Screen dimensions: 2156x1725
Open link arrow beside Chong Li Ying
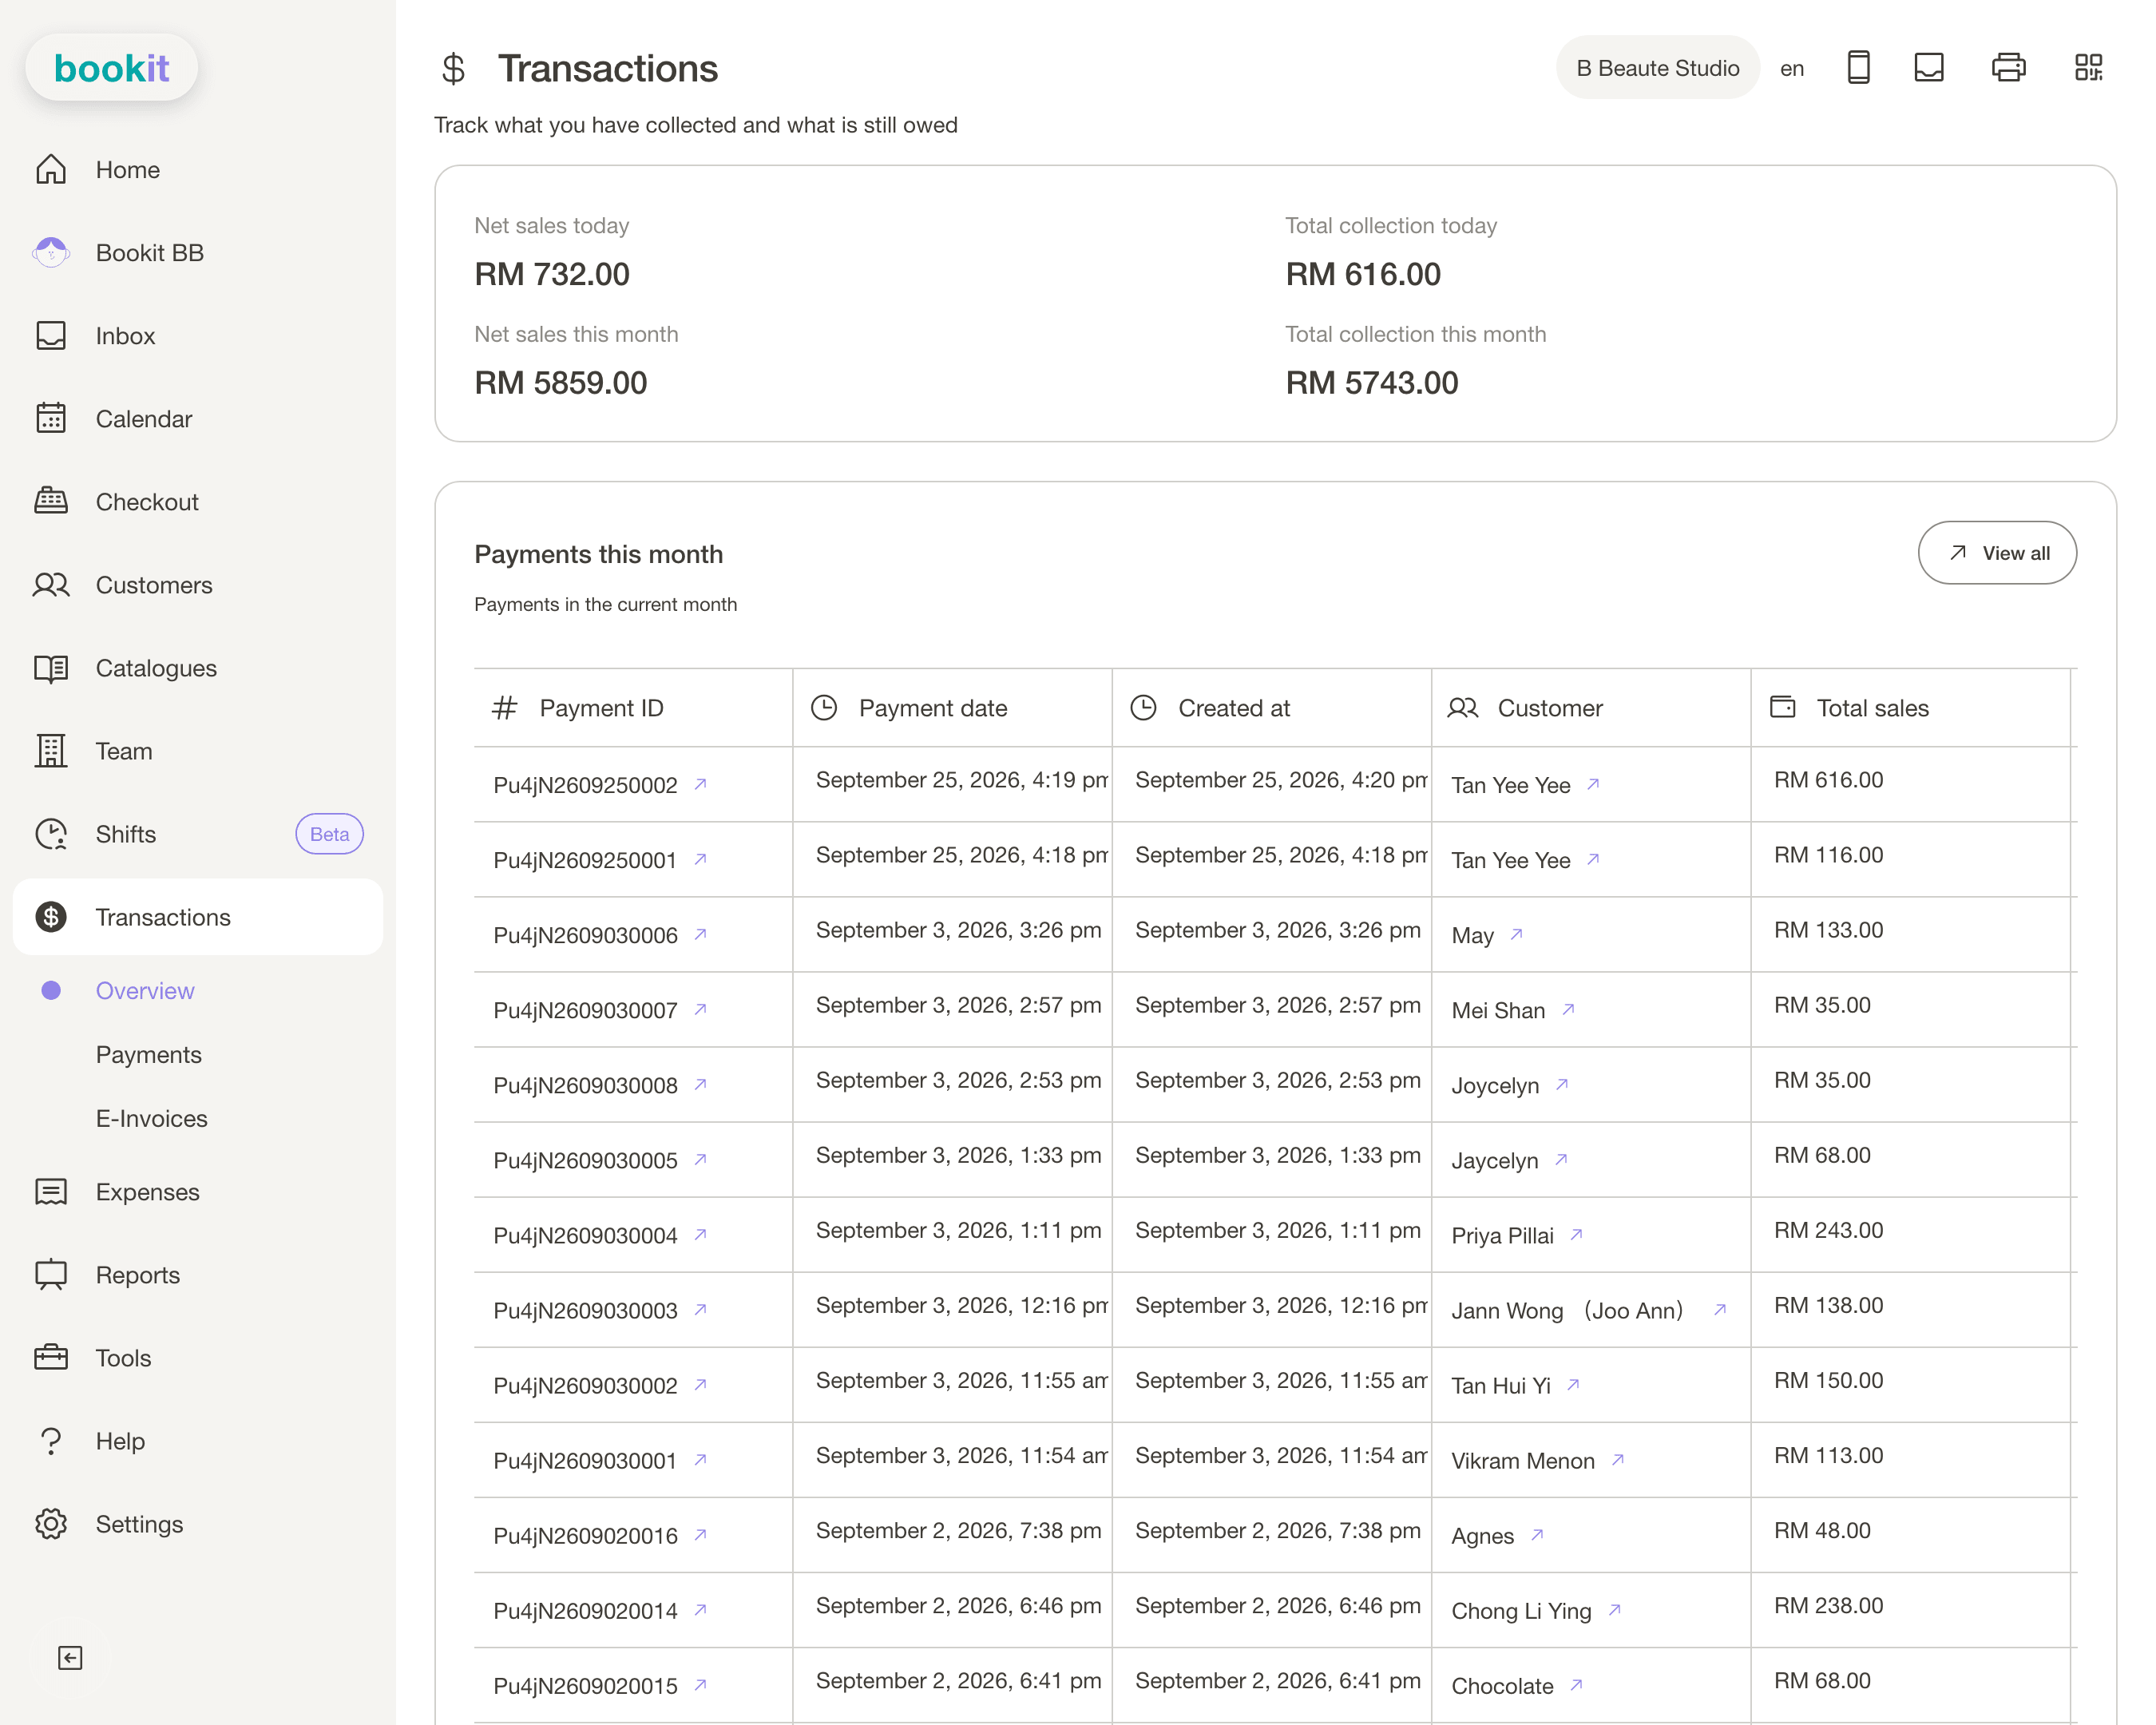click(1615, 1609)
